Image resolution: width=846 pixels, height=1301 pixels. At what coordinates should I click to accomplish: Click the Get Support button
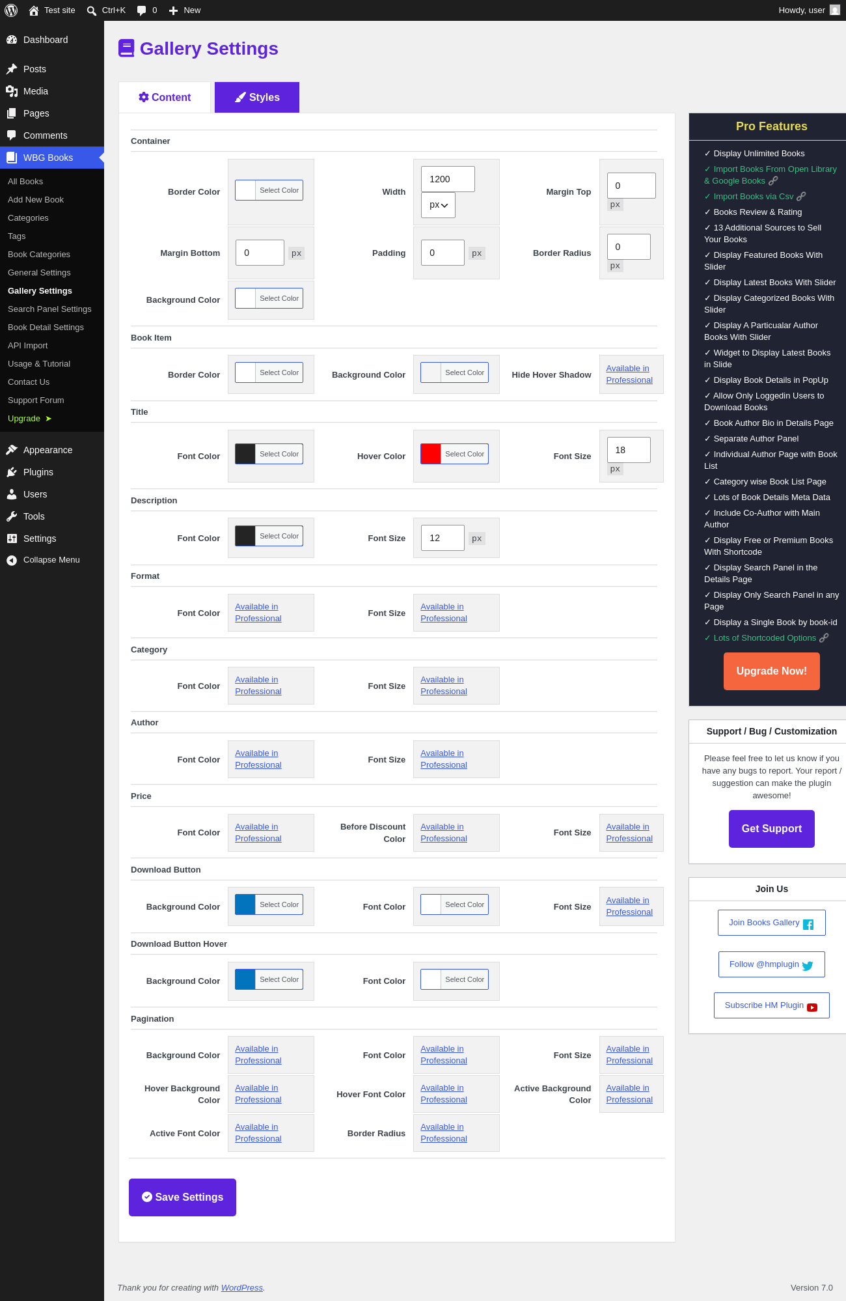[772, 829]
